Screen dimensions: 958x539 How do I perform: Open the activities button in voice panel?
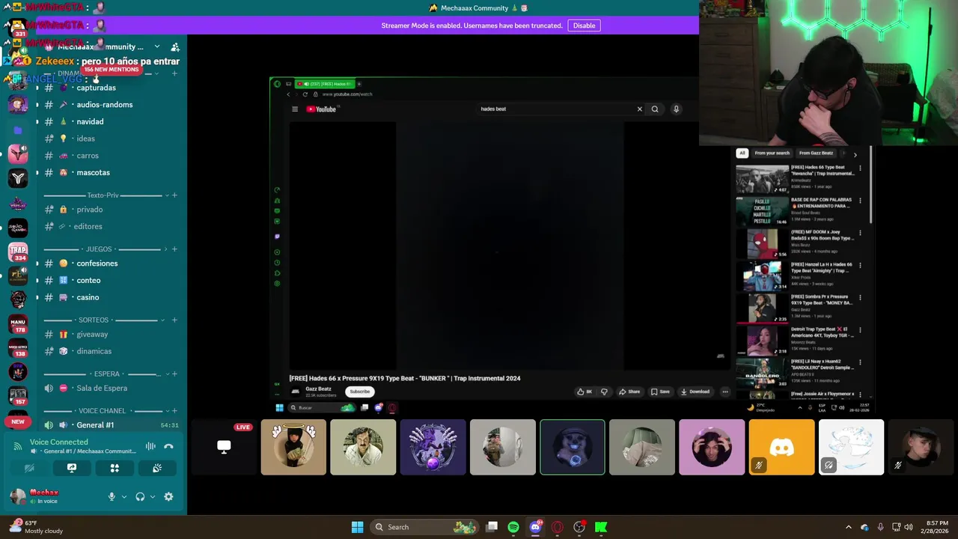pyautogui.click(x=115, y=468)
